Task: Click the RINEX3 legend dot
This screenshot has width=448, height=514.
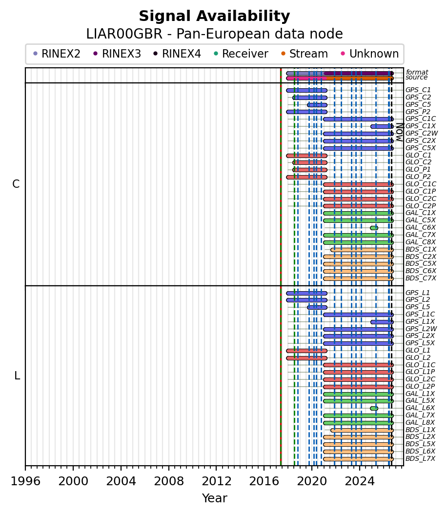Action: [x=96, y=54]
